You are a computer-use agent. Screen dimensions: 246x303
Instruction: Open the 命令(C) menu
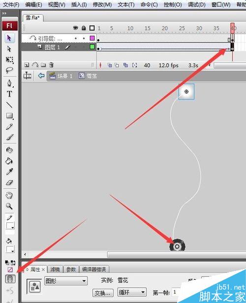coord(149,4)
